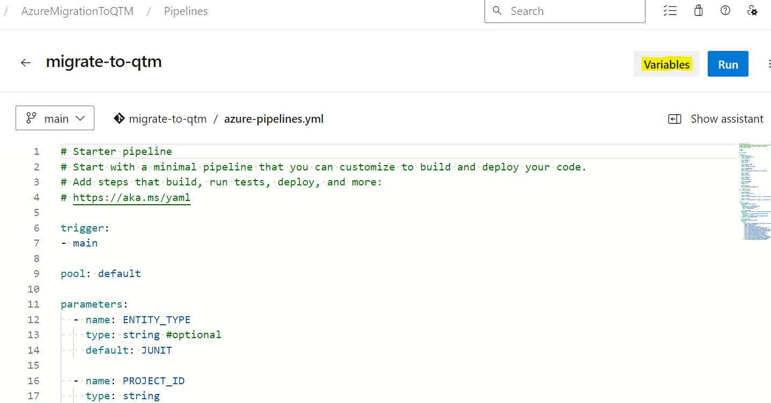The width and height of the screenshot is (771, 403).
Task: Click the search magnifier icon
Action: (x=497, y=10)
